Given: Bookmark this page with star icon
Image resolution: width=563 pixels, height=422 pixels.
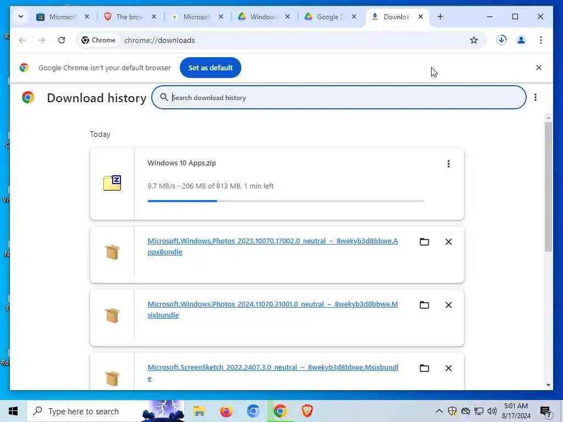Looking at the screenshot, I should tap(474, 40).
